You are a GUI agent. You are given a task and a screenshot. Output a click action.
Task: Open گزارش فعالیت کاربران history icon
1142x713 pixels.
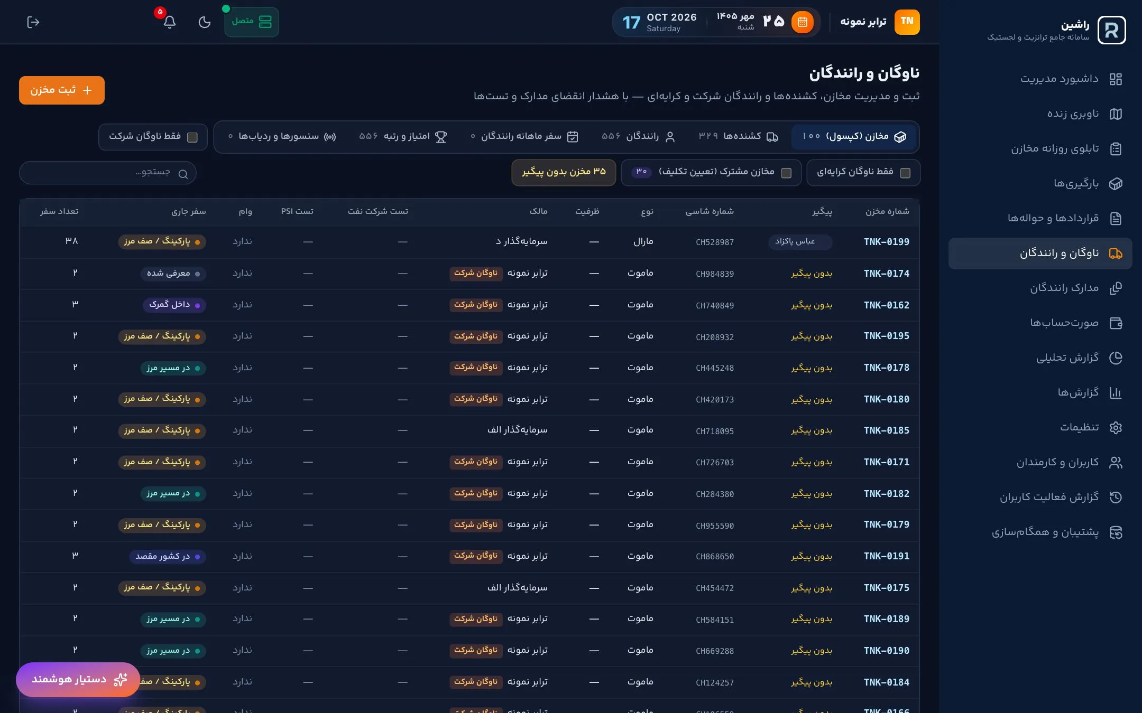[x=1116, y=498]
